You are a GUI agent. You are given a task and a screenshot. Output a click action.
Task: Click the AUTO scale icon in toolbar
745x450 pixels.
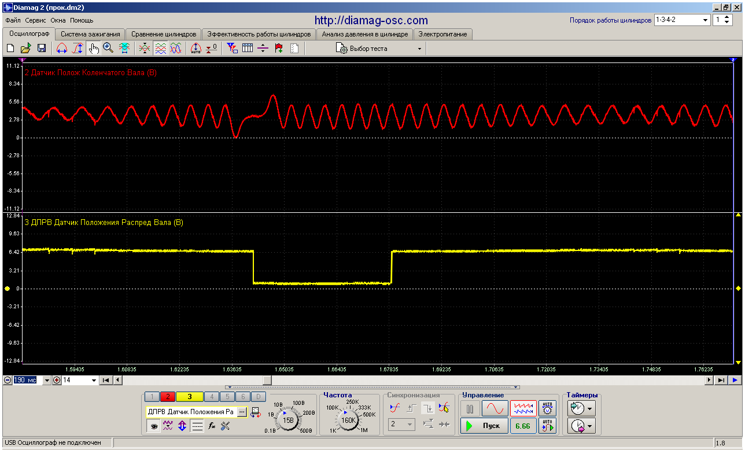pos(196,49)
